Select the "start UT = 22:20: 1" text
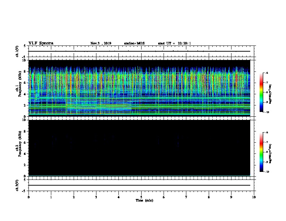The width and height of the screenshot is (286, 221). click(x=174, y=43)
